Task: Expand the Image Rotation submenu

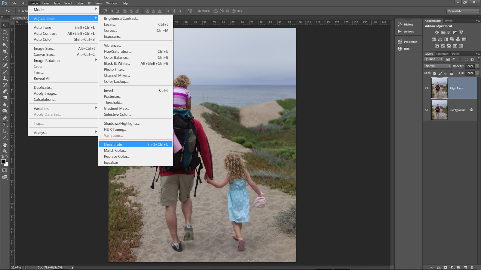Action: click(x=63, y=61)
